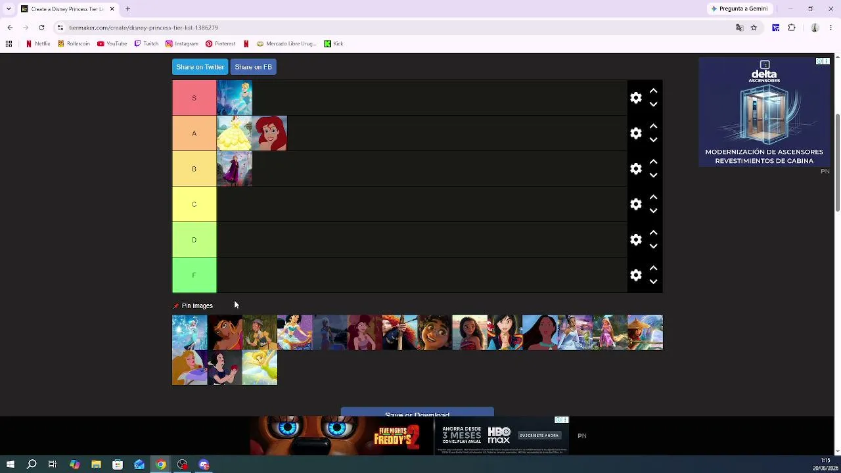Screen dimensions: 841x473
Task: Open the Rollercoin bookmark
Action: point(74,44)
